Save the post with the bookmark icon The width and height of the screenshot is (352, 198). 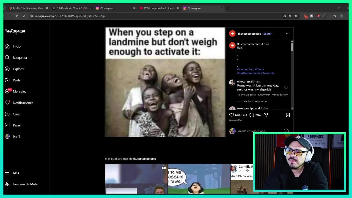288,115
